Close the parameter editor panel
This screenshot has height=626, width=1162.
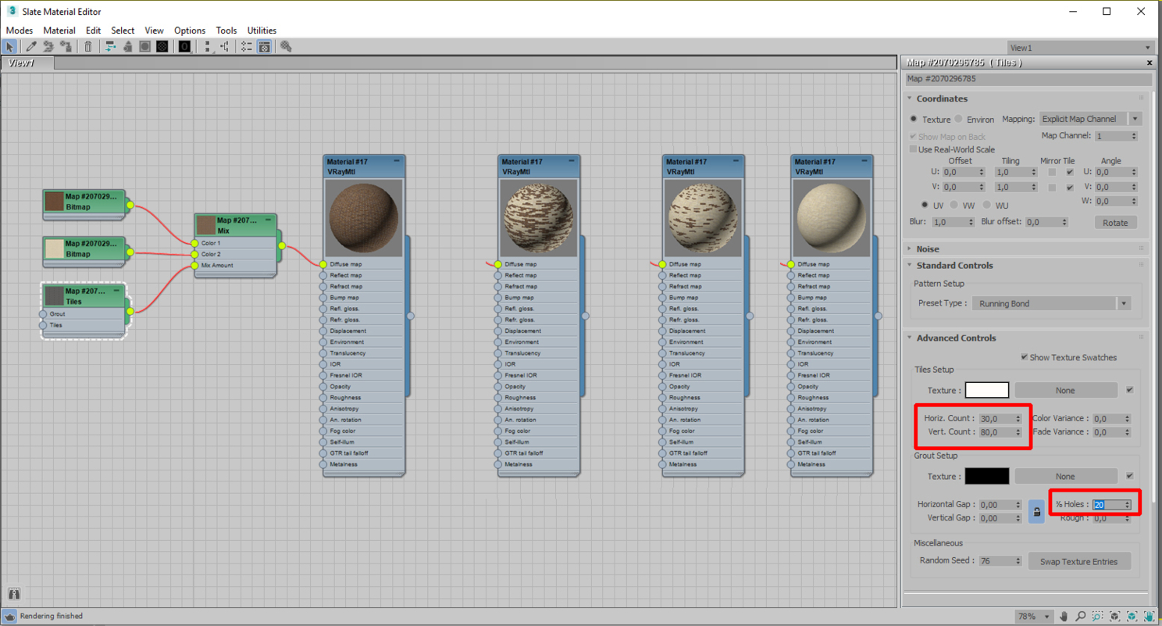[x=1150, y=63]
